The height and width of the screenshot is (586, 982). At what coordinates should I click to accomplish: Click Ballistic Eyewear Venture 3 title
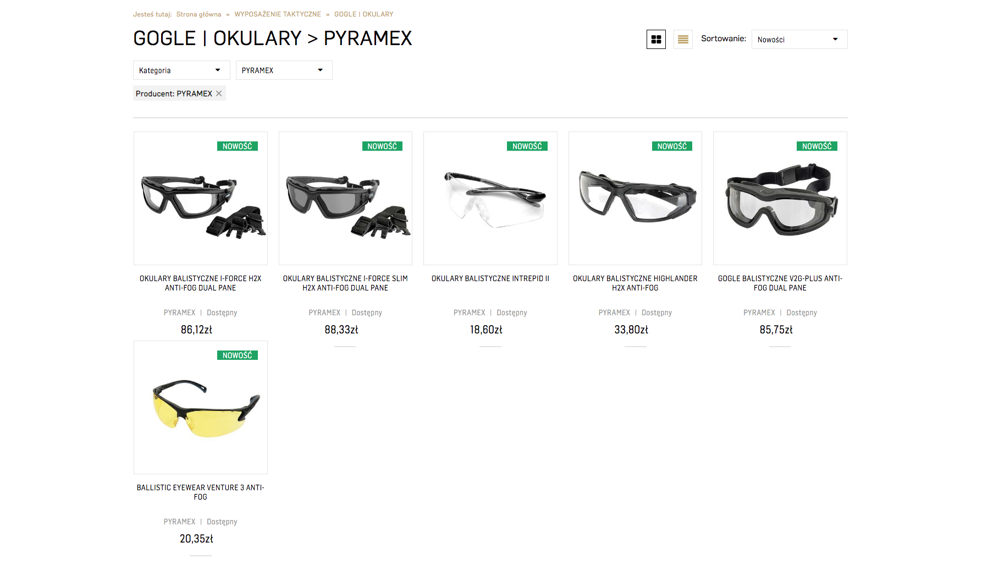[x=201, y=492]
